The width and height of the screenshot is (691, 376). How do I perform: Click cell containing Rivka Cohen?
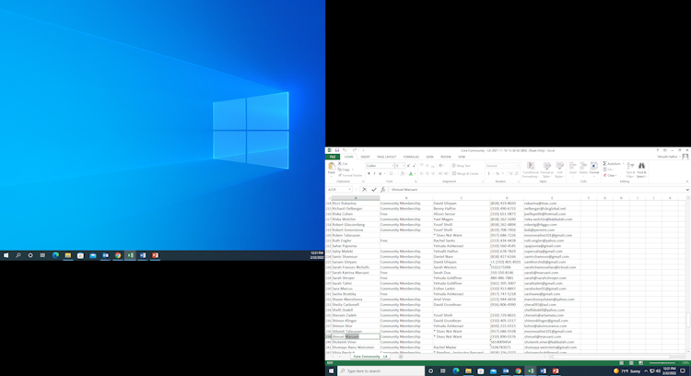point(356,214)
